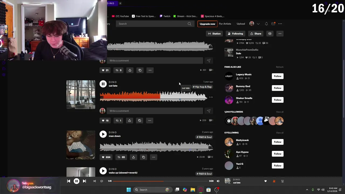The height and width of the screenshot is (194, 345).
Task: Refresh the Fans Also Like list
Action: pyautogui.click(x=280, y=67)
